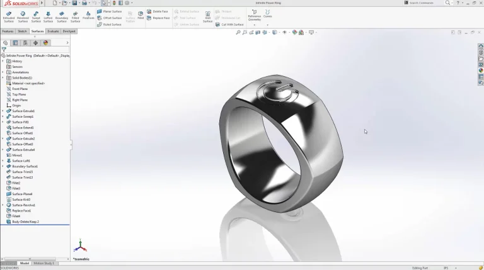Click the Revolved Surface tool
This screenshot has height=270, width=484.
(23, 16)
